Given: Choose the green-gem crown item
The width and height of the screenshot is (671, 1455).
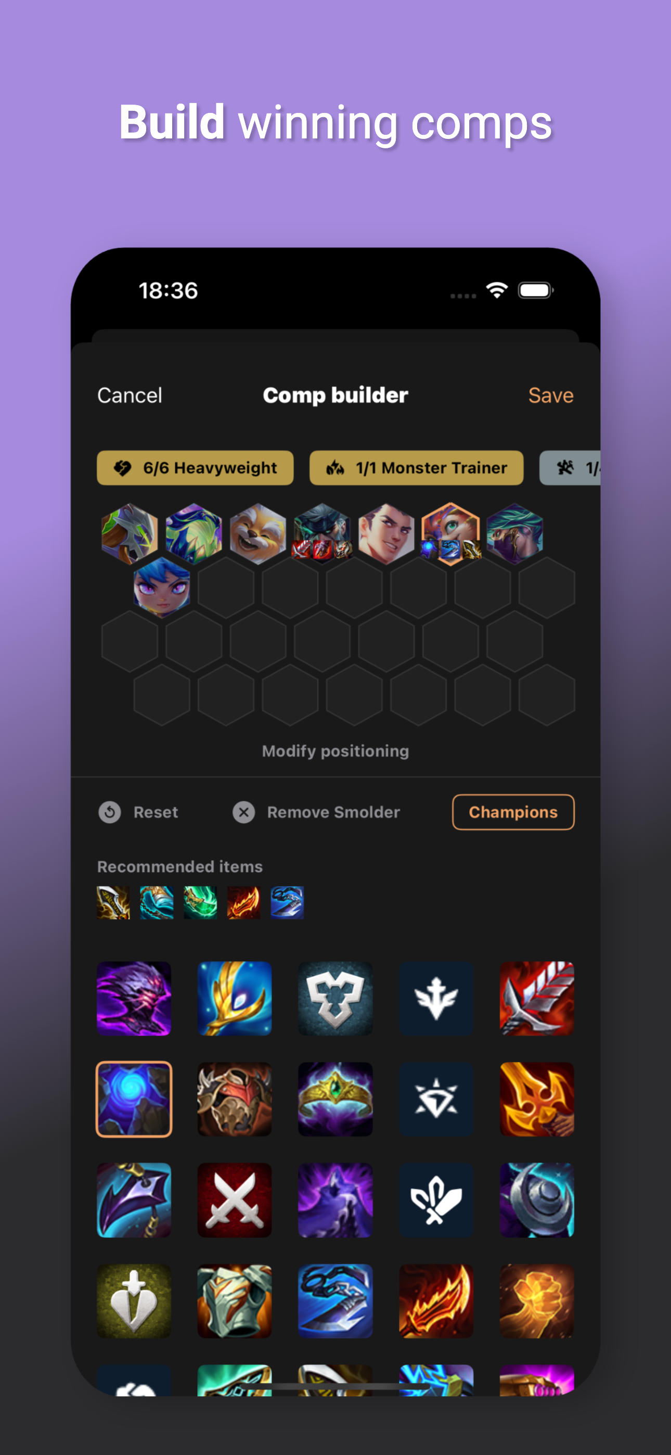Looking at the screenshot, I should [335, 1099].
